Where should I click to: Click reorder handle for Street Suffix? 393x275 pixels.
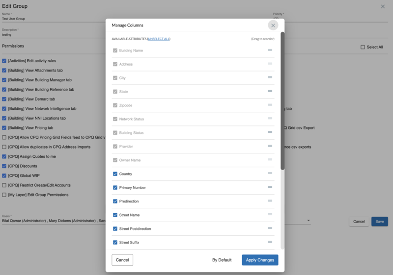coord(270,242)
